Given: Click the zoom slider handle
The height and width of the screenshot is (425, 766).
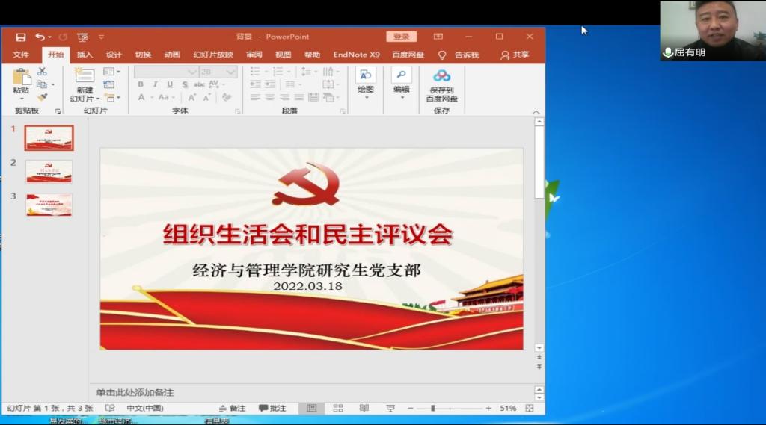Looking at the screenshot, I should [433, 408].
